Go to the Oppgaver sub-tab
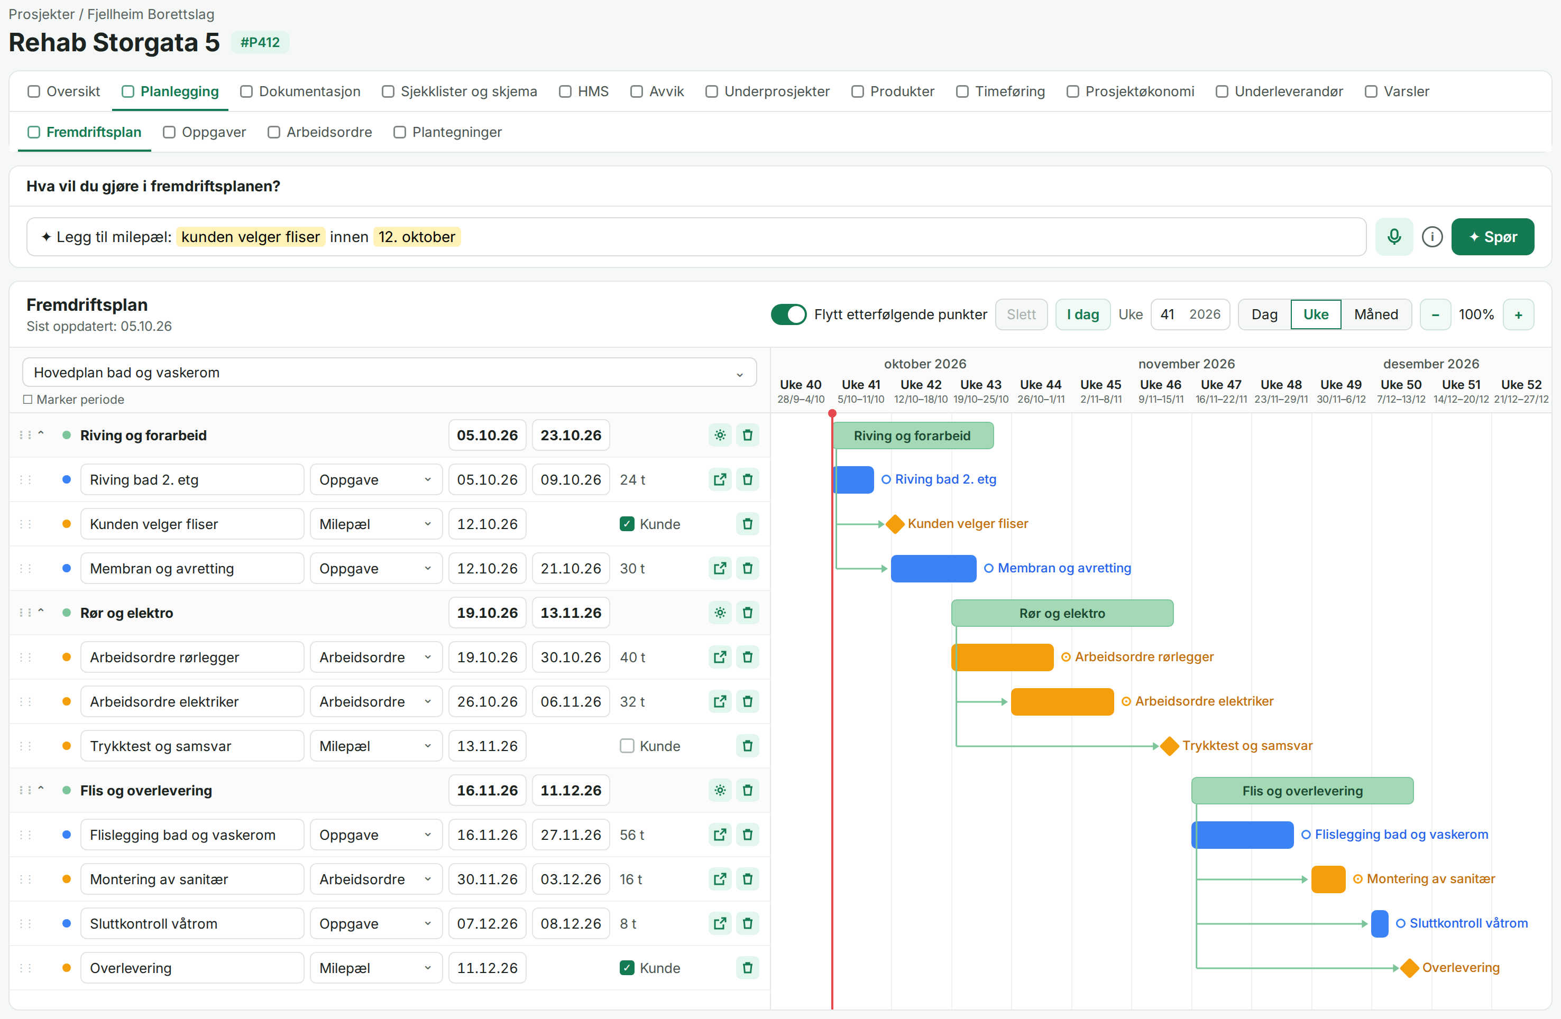Screen dimensions: 1561x1019 tap(205, 133)
